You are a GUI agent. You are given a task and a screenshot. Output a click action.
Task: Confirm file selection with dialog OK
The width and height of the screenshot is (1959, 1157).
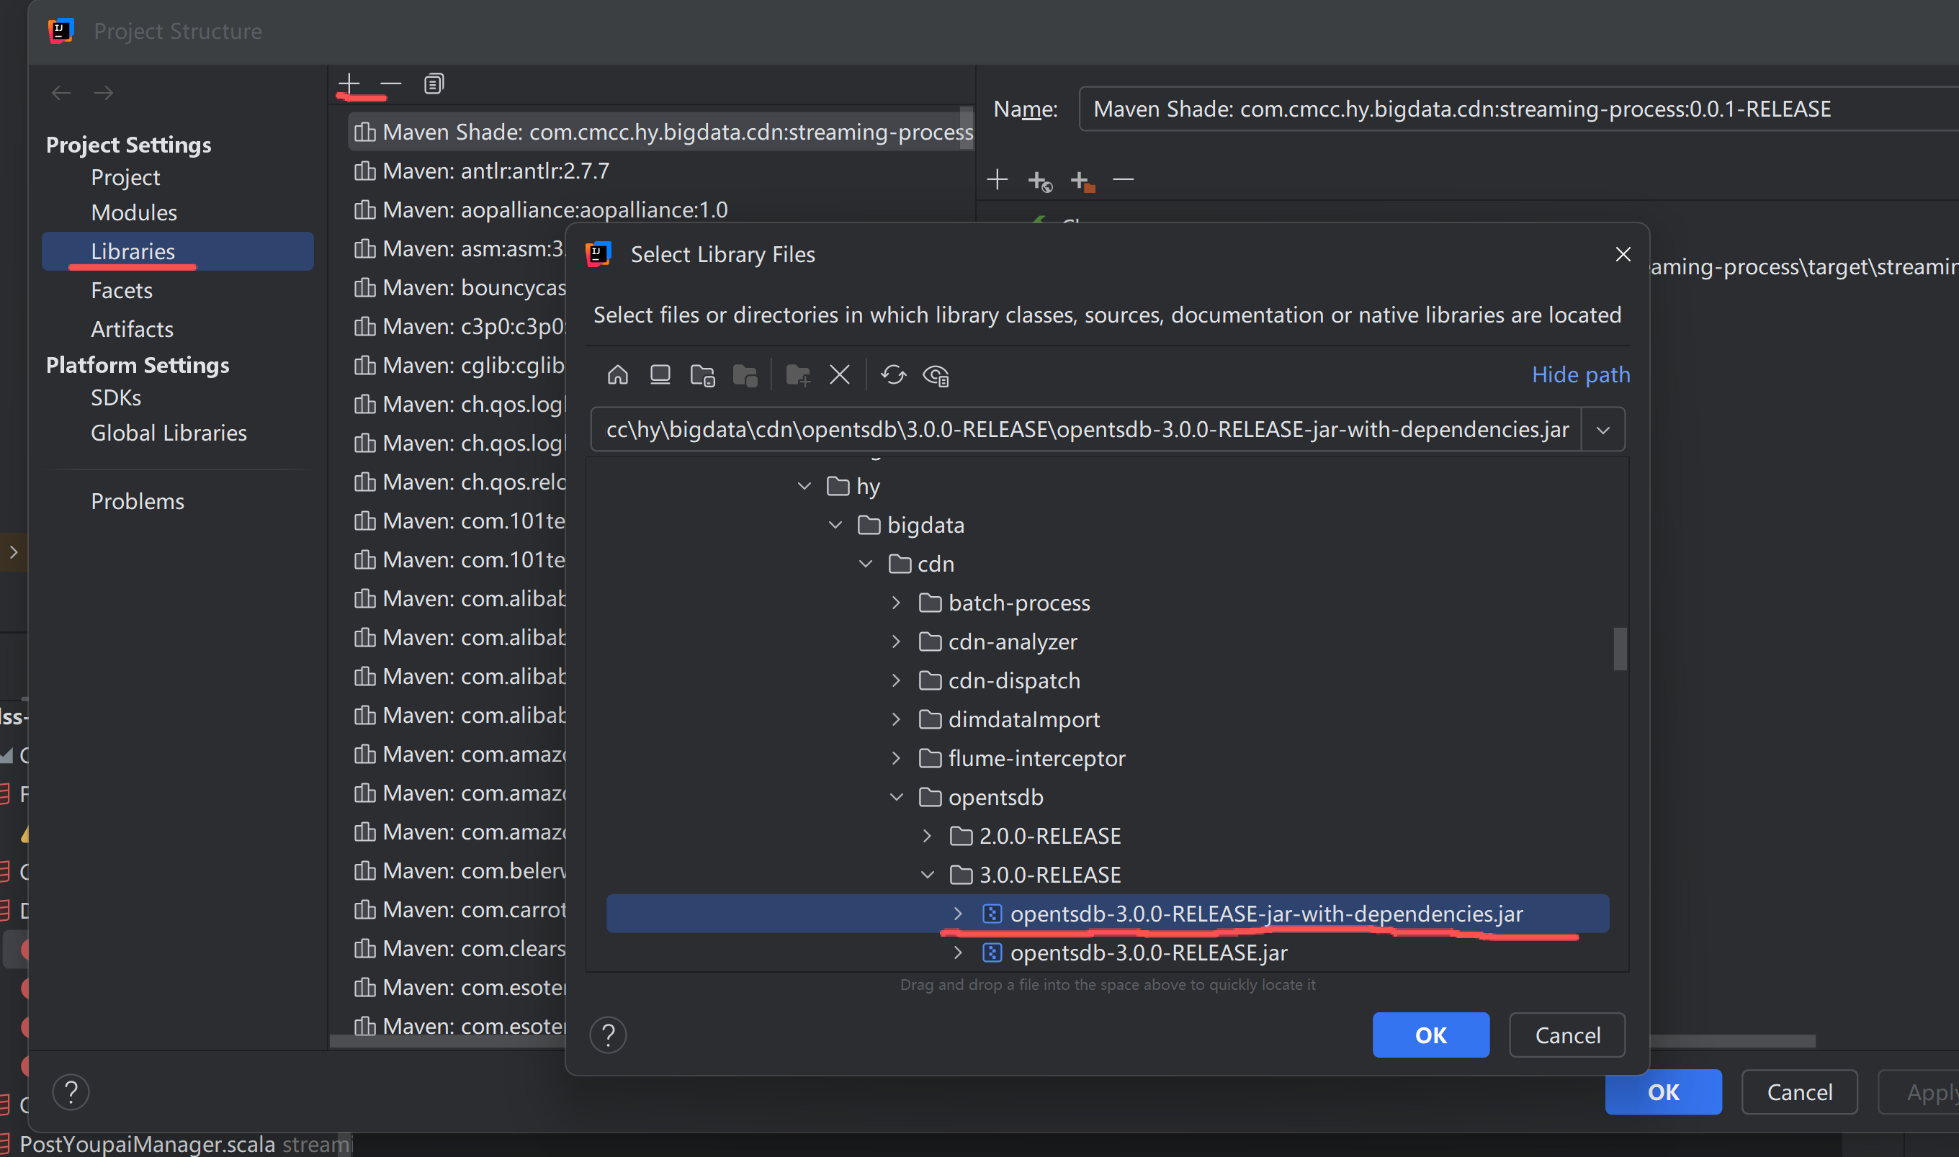click(x=1430, y=1035)
